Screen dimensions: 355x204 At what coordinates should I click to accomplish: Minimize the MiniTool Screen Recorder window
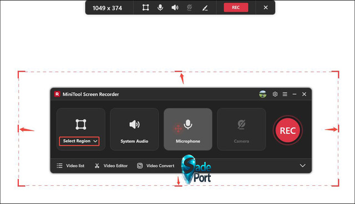tap(295, 94)
